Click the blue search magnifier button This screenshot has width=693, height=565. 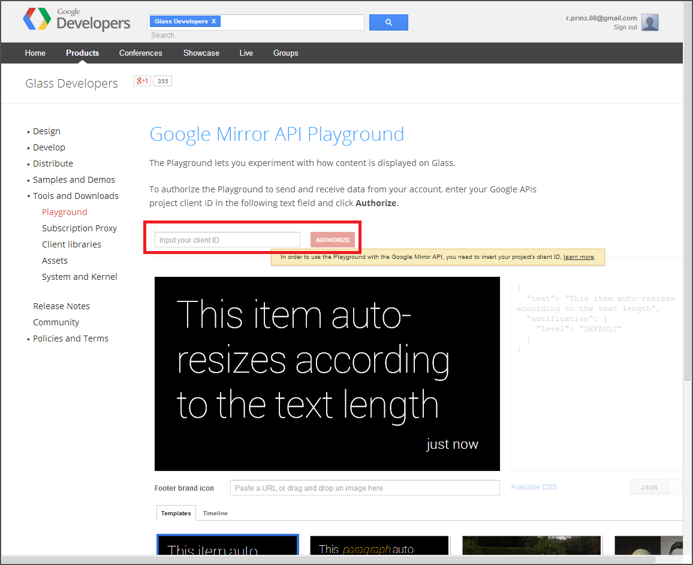[x=388, y=23]
